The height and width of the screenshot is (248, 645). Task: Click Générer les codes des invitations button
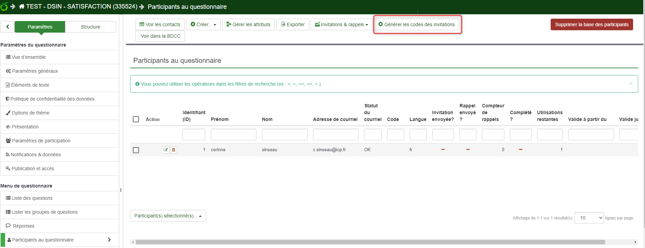coord(416,24)
